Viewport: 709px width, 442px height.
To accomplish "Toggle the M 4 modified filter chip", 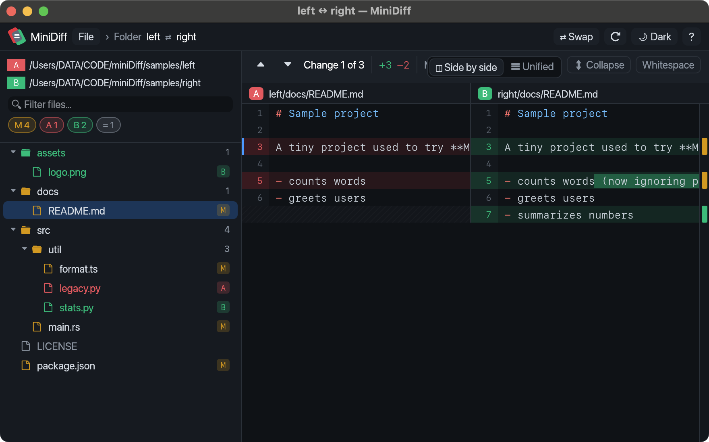I will 22,125.
